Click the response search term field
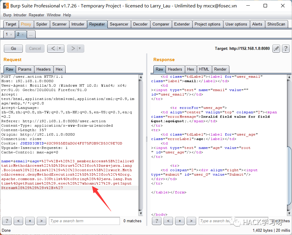292x235 pixels. tap(234, 221)
